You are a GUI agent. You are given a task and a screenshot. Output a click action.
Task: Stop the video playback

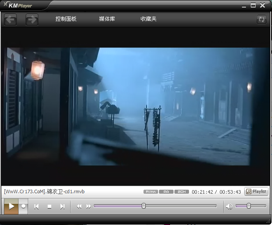pos(49,206)
